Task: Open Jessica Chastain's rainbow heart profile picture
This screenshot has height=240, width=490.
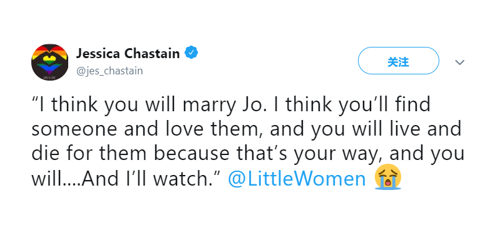Action: pos(49,62)
